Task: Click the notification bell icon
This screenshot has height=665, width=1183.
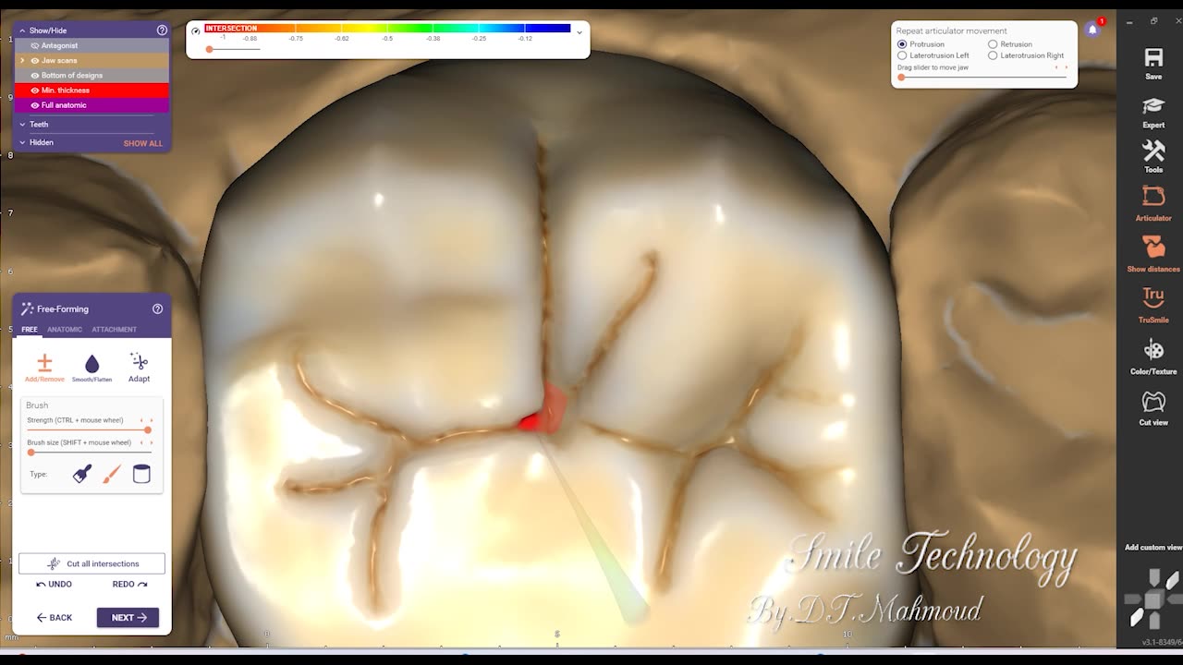Action: (1092, 30)
